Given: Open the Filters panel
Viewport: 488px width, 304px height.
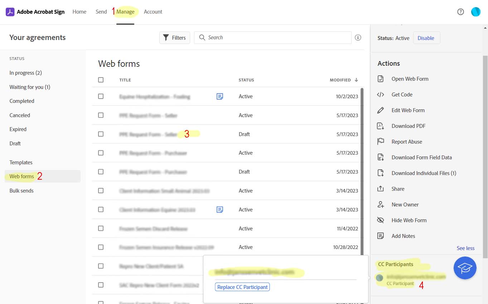Looking at the screenshot, I should click(174, 38).
